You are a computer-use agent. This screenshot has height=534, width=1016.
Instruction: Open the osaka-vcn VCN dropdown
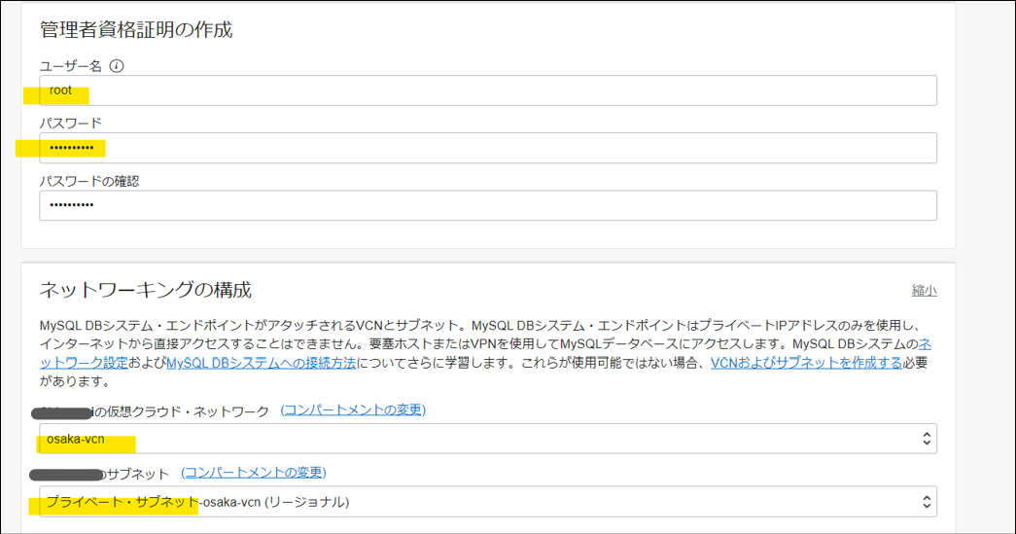point(488,439)
